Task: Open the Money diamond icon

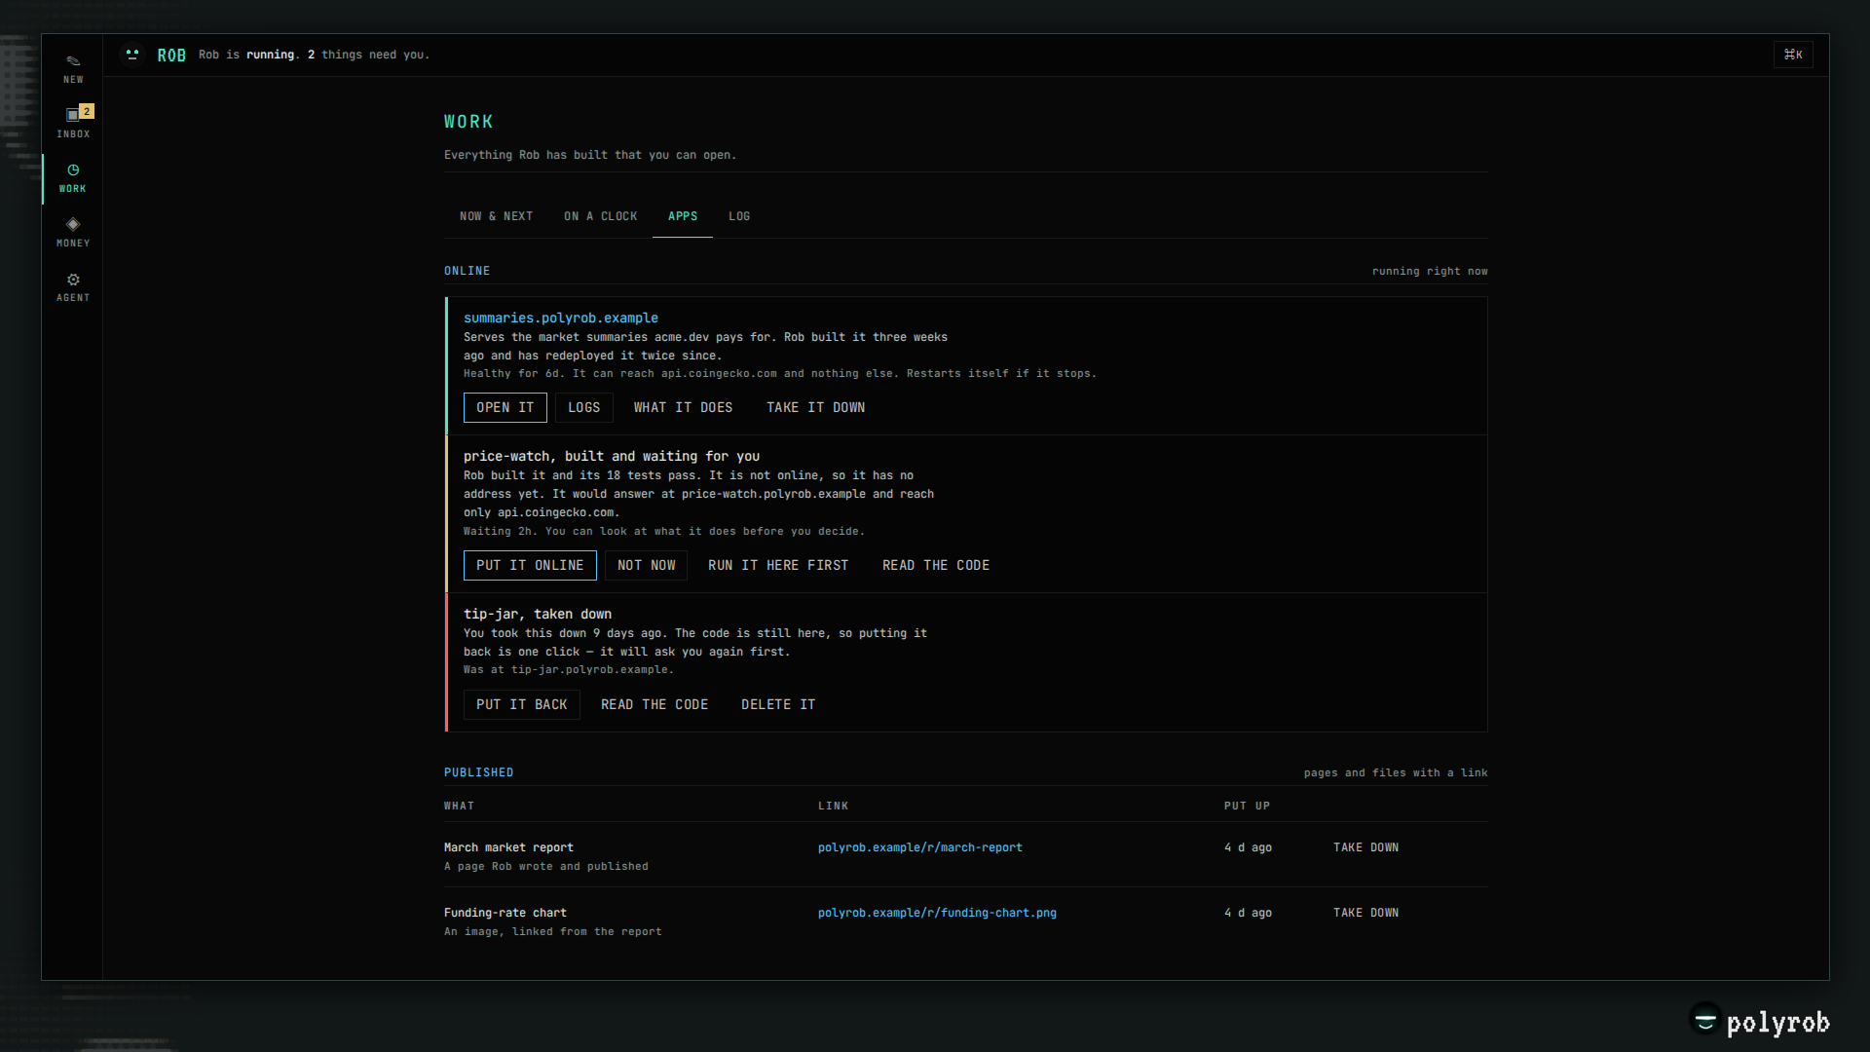Action: click(73, 233)
